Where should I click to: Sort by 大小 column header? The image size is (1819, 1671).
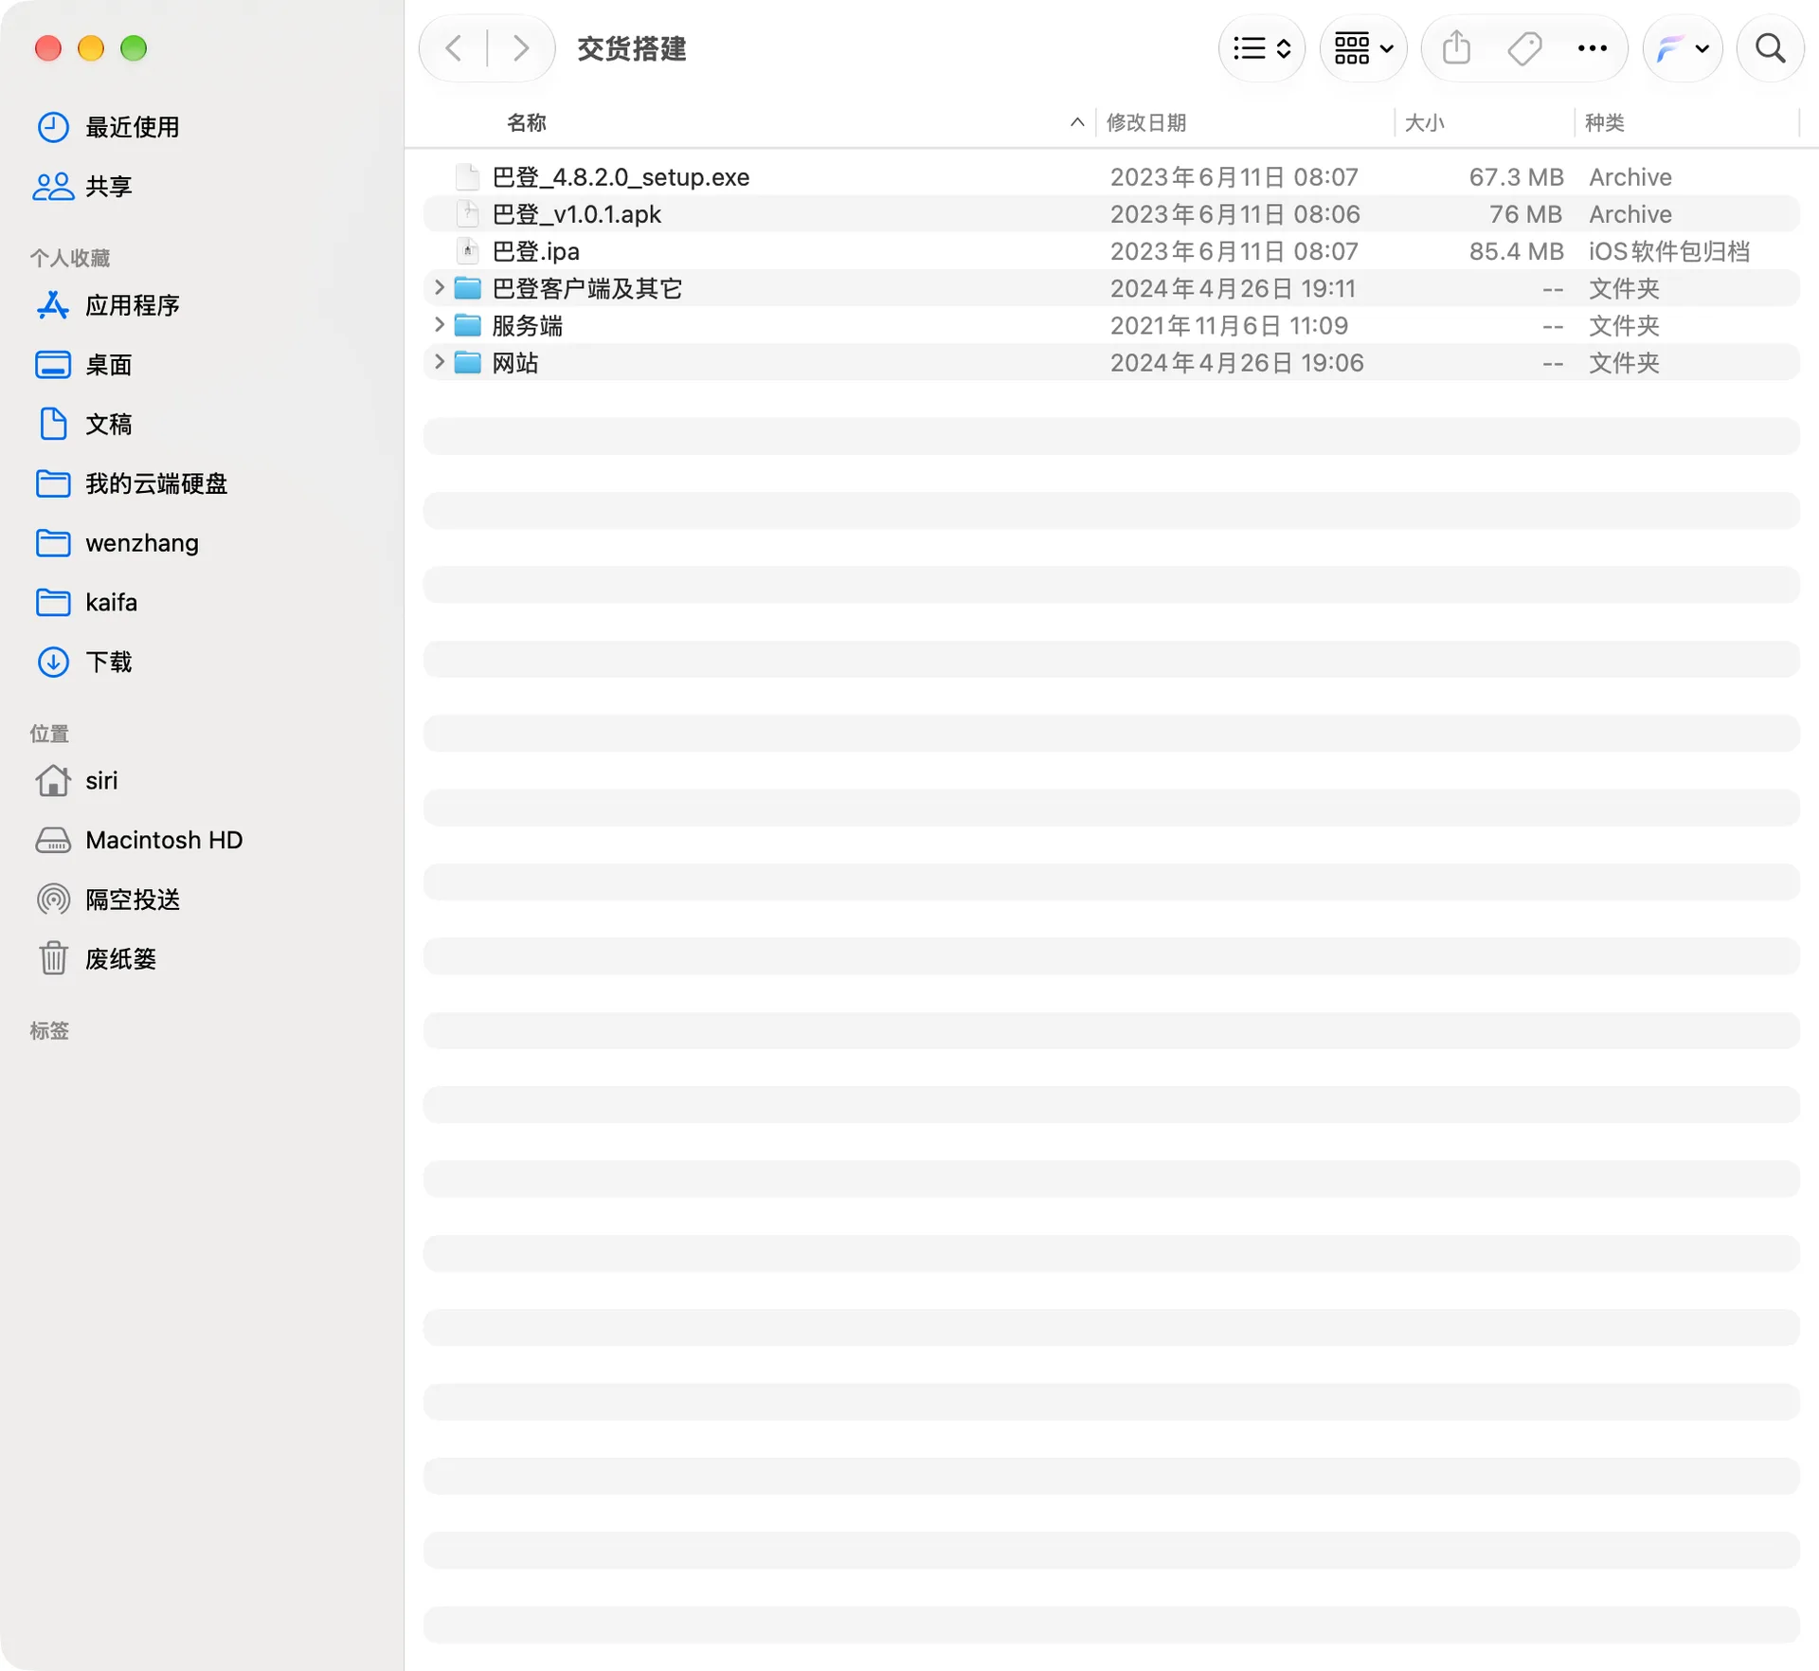pyautogui.click(x=1424, y=122)
